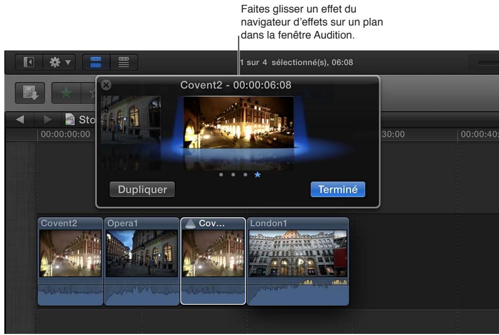Click the London1 audio waveform
The height and width of the screenshot is (335, 499).
pos(298,292)
